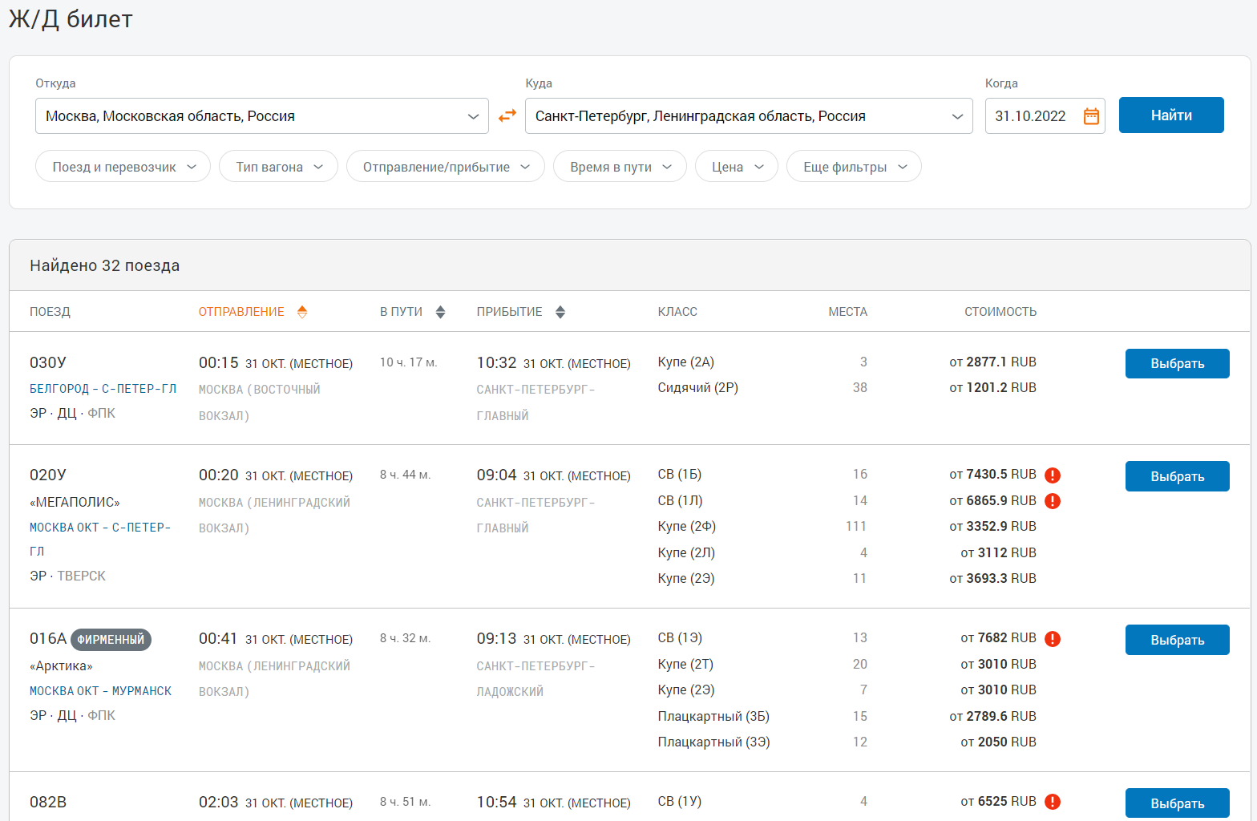Click price от 2050 RUB
This screenshot has height=821, width=1257.
(x=999, y=742)
